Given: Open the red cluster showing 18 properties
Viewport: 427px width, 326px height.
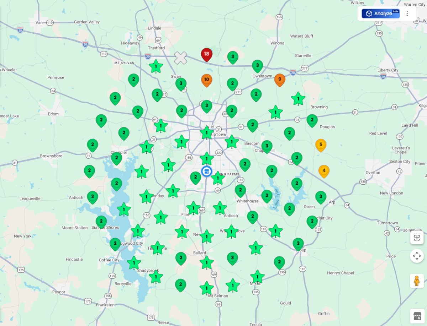Looking at the screenshot, I should pyautogui.click(x=207, y=54).
